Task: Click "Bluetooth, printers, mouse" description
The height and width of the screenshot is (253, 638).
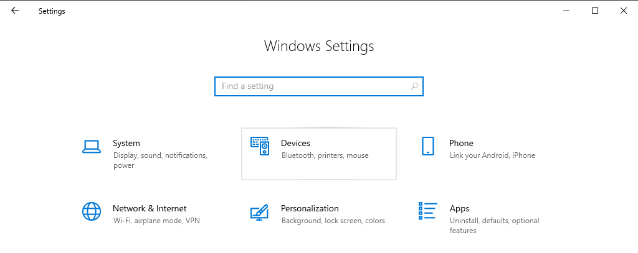Action: pos(325,155)
